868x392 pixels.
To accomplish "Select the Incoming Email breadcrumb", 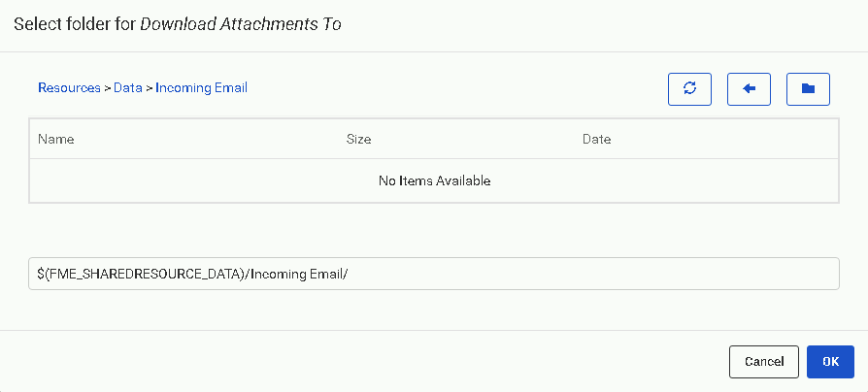I will [201, 87].
